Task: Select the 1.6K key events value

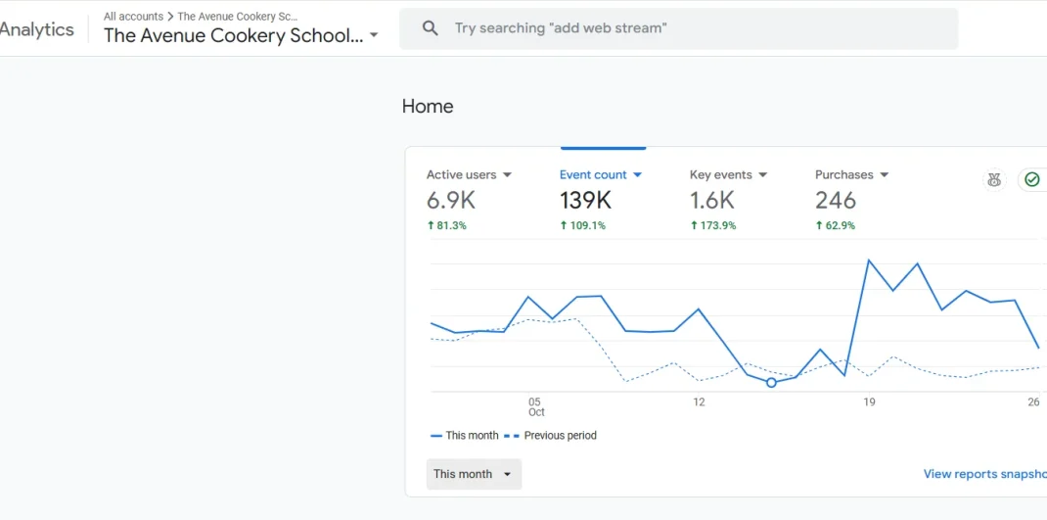Action: click(711, 200)
